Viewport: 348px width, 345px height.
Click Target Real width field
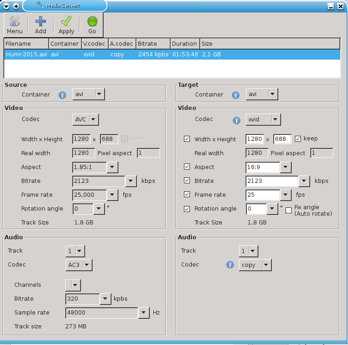tap(257, 153)
